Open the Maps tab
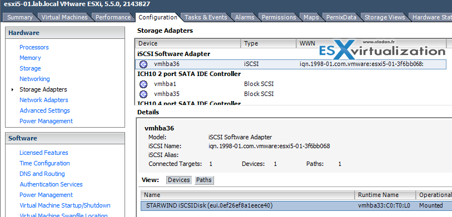This screenshot has width=452, height=217. (x=311, y=17)
